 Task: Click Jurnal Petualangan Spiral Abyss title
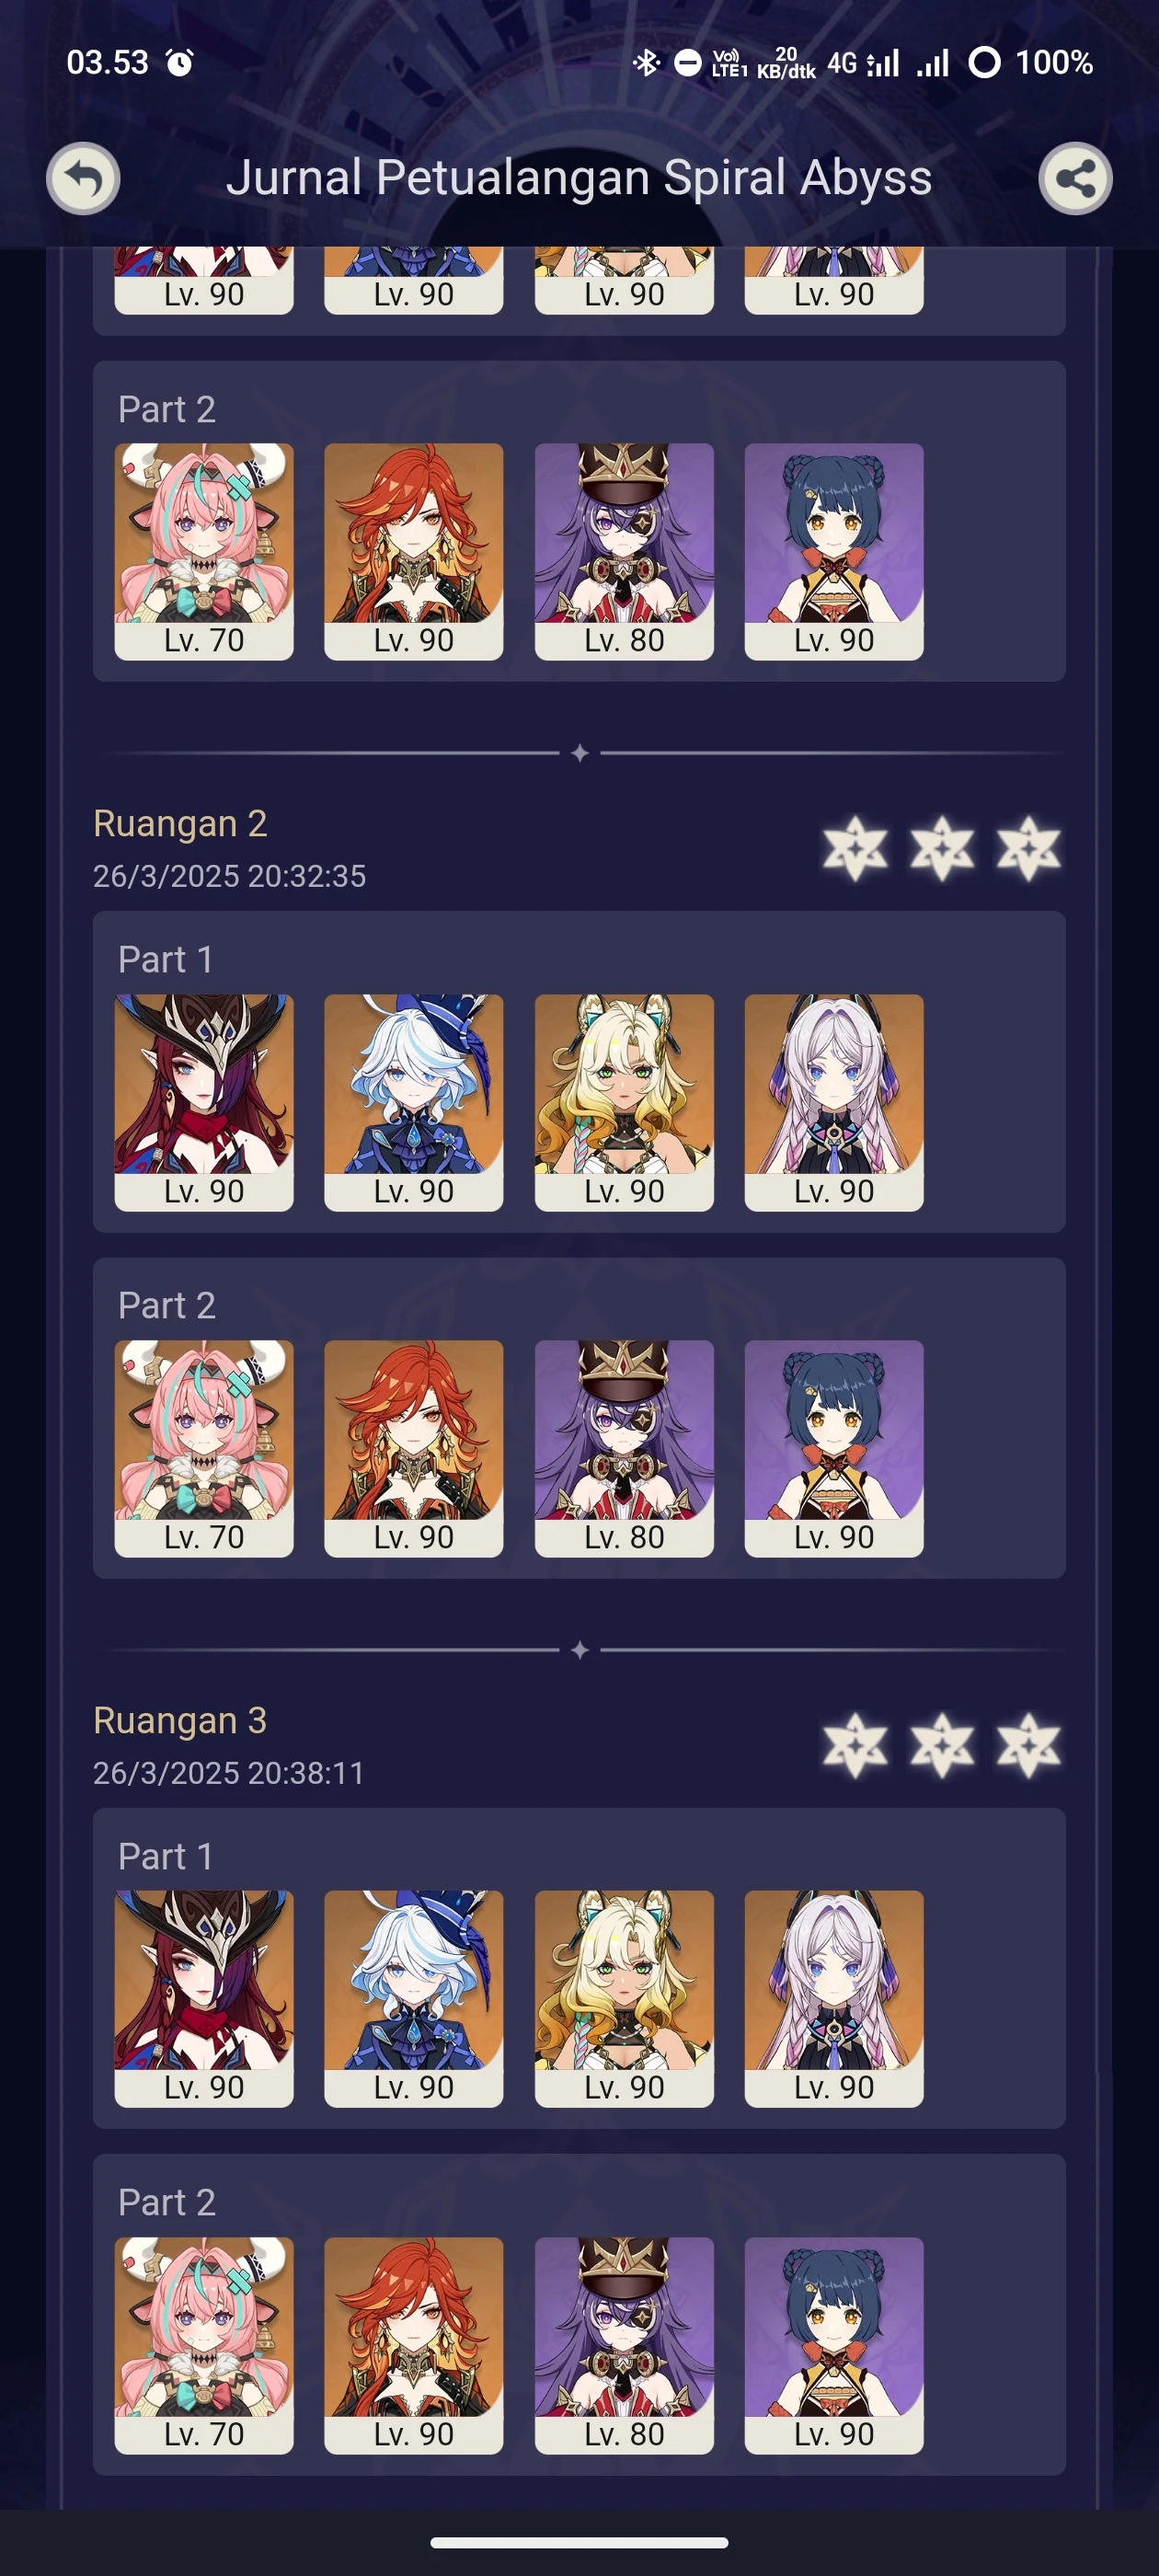(579, 178)
